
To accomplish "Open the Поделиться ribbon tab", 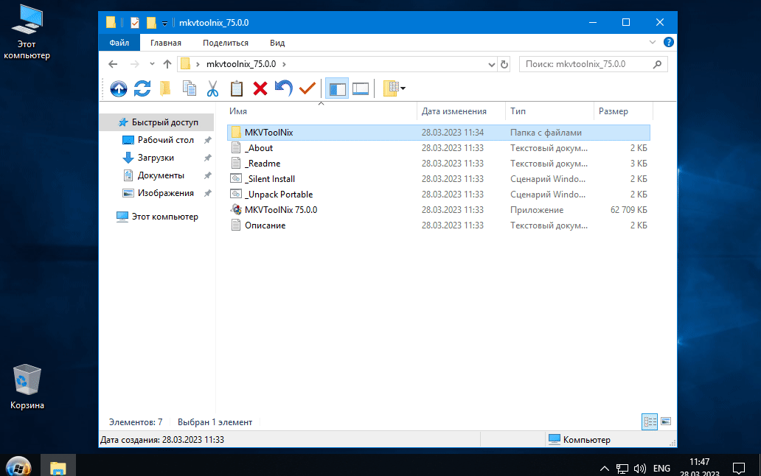I will point(225,43).
